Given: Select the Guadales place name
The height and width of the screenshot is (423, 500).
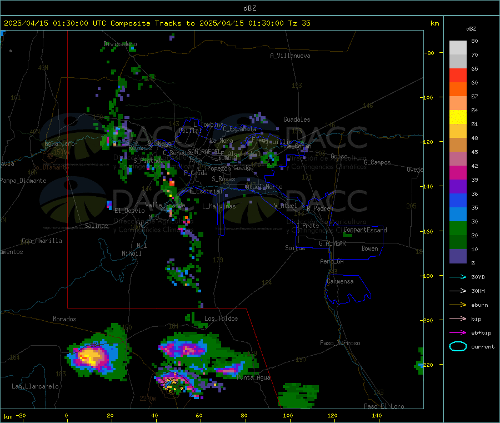Looking at the screenshot, I should coord(297,120).
